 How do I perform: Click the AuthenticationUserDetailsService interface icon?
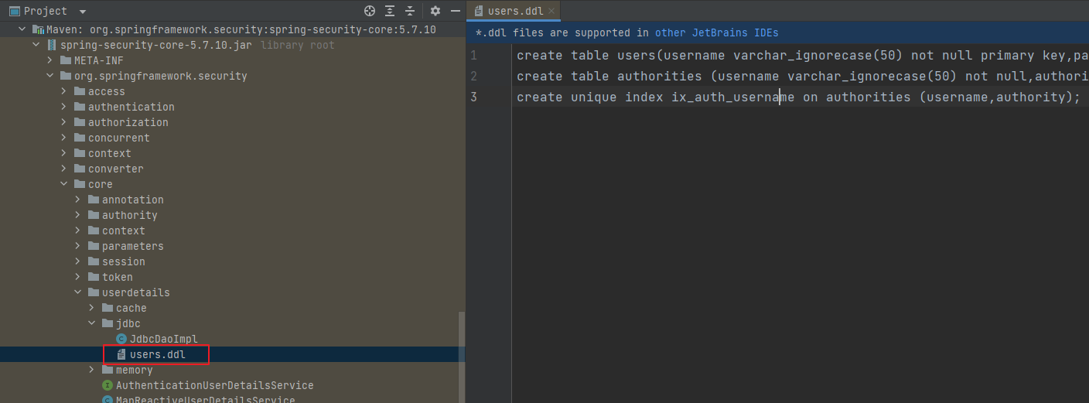108,385
